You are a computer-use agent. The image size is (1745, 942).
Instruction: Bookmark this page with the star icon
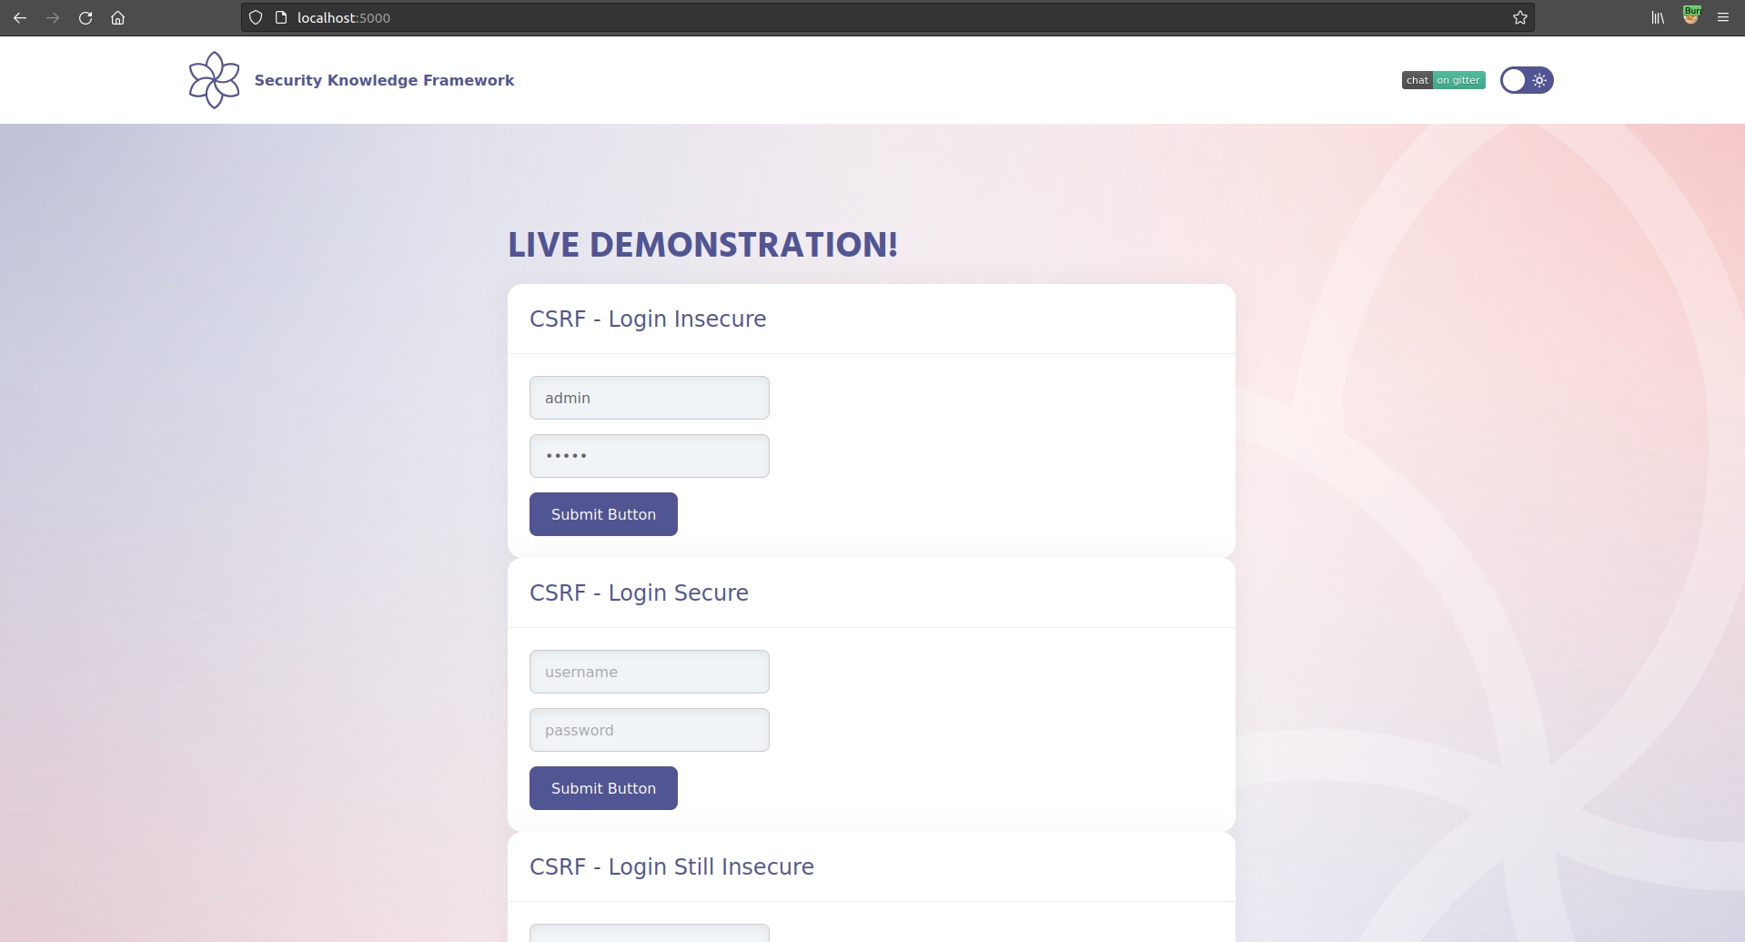[x=1519, y=18]
